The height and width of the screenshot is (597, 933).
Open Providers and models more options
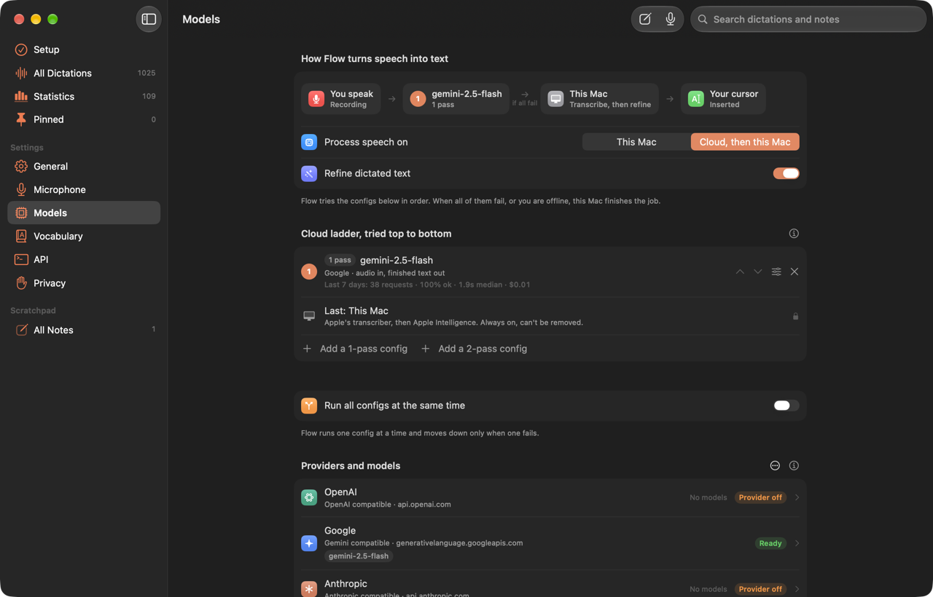775,466
